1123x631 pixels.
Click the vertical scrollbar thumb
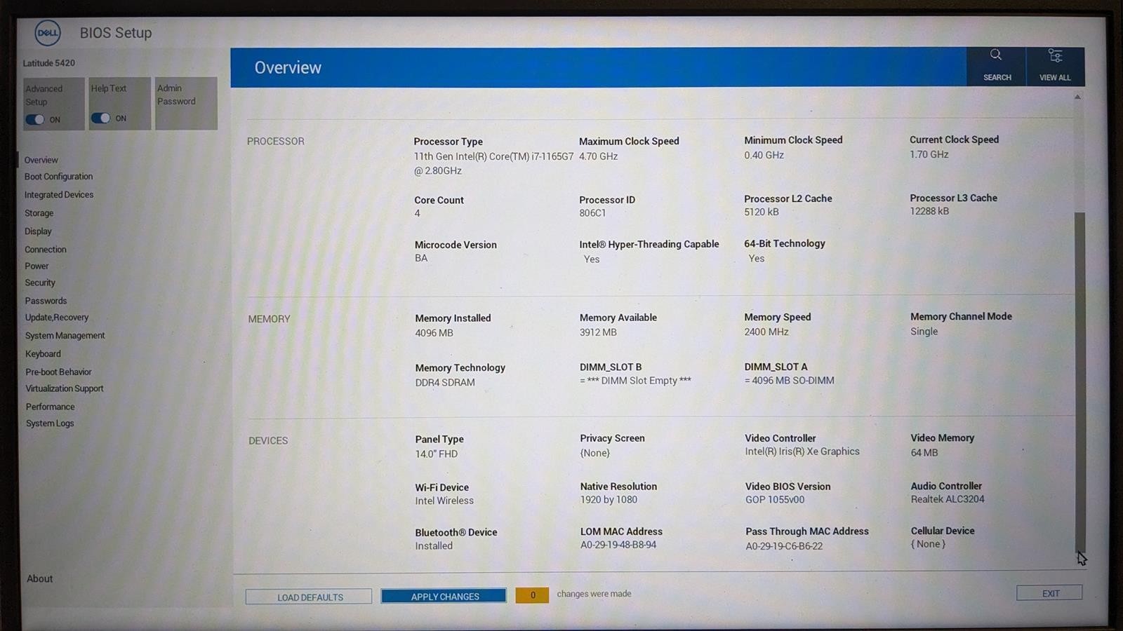click(1079, 382)
